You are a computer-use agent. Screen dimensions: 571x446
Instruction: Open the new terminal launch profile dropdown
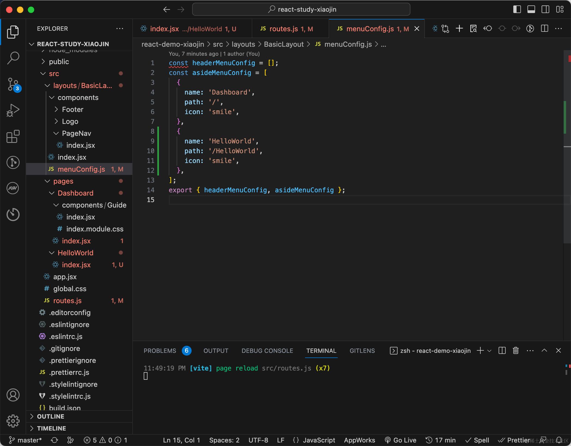pos(489,351)
